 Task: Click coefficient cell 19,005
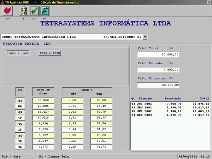[43, 106]
